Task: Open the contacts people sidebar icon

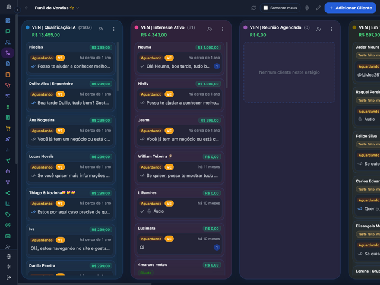Action: coord(8,42)
